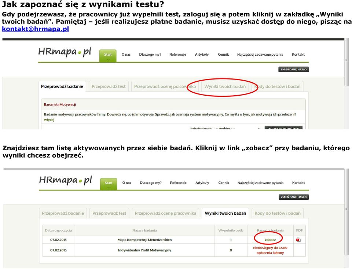Switch to 'Przeprowadź test' tab above results table
Image resolution: width=352 pixels, height=269 pixels.
(109, 213)
